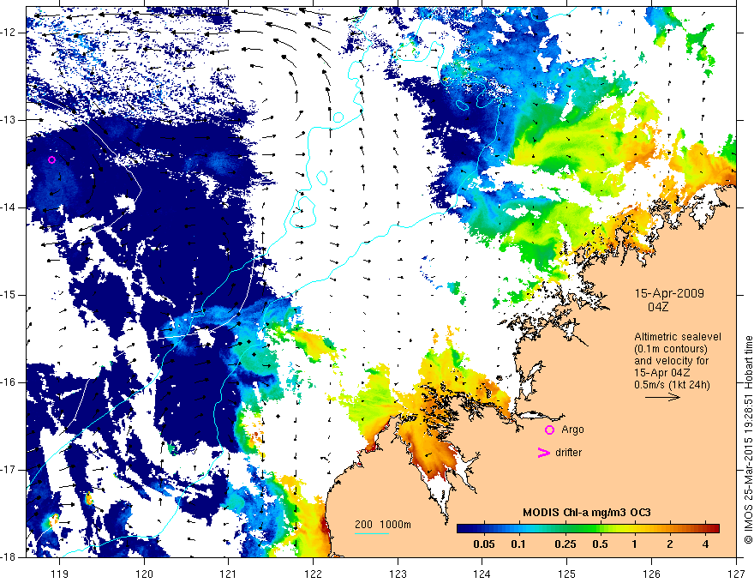Select the 'drifter' legend label
754x583 pixels.
pyautogui.click(x=568, y=452)
